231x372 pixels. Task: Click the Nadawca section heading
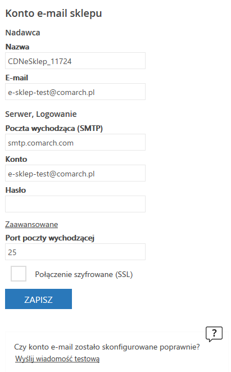tap(23, 33)
